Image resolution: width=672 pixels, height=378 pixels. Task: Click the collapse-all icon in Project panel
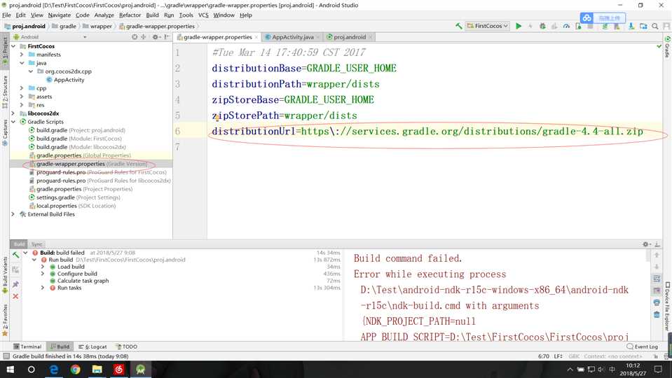pos(144,37)
